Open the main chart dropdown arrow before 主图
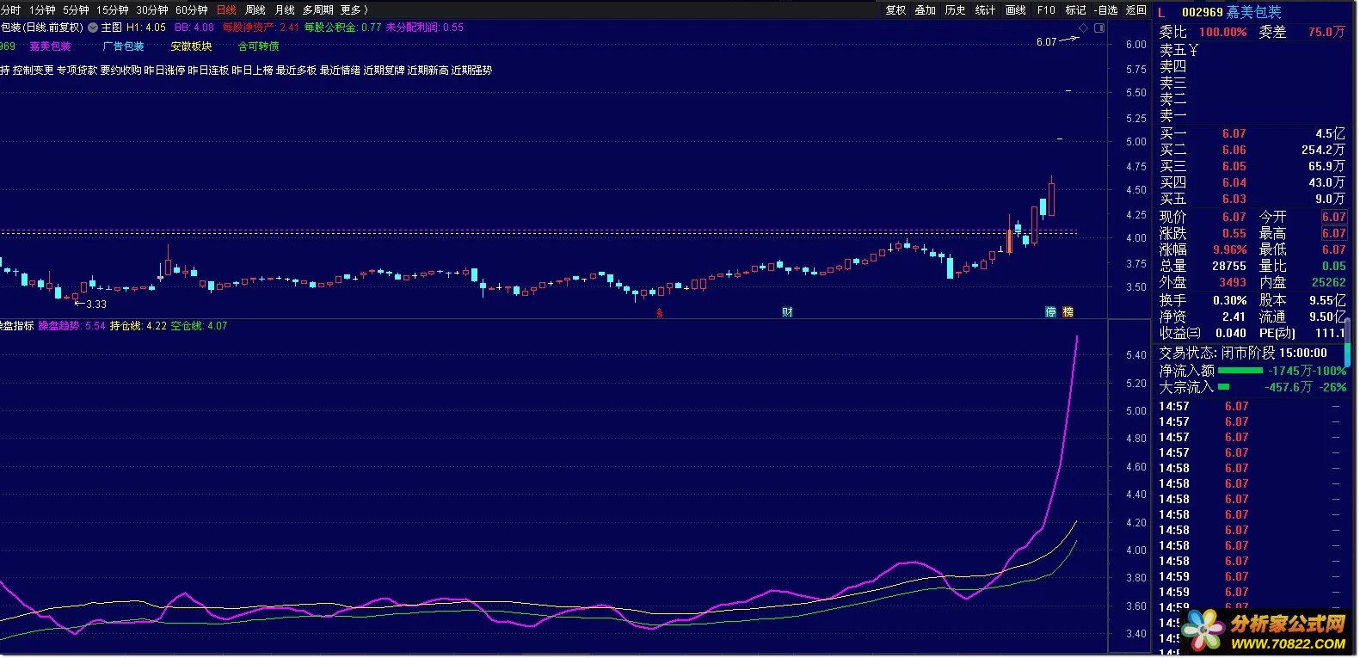This screenshot has height=658, width=1360. click(93, 28)
